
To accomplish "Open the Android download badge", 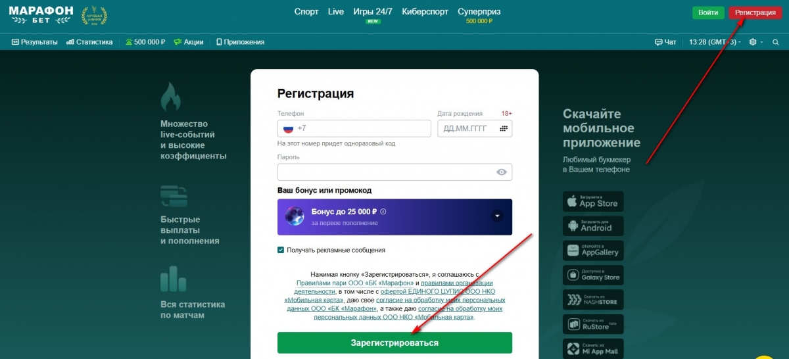I will click(593, 226).
